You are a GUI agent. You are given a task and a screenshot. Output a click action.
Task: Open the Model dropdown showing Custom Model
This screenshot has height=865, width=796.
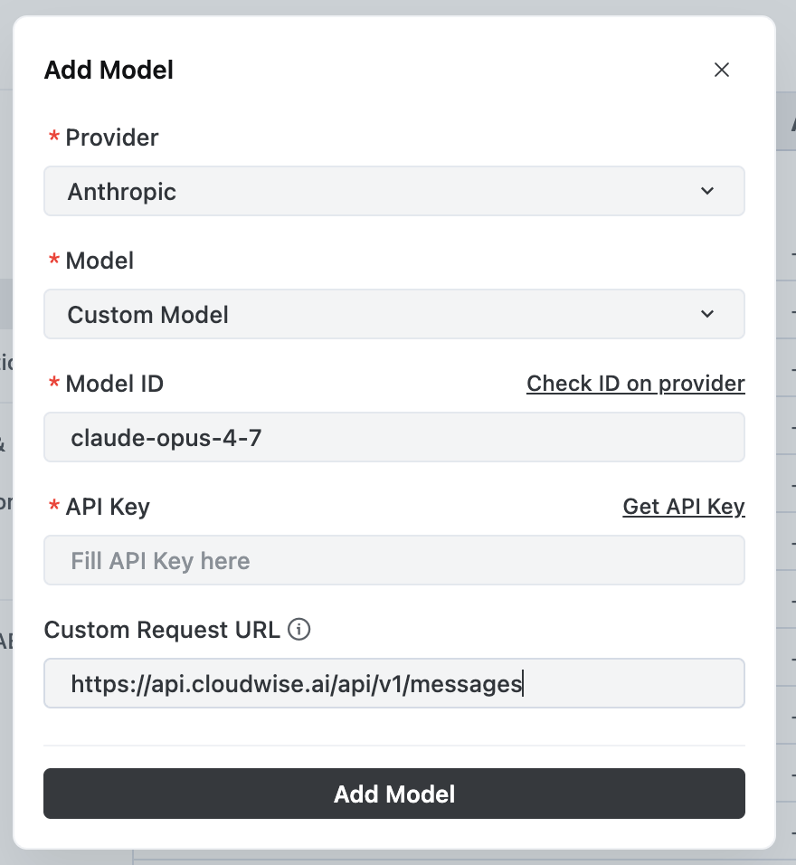[393, 314]
